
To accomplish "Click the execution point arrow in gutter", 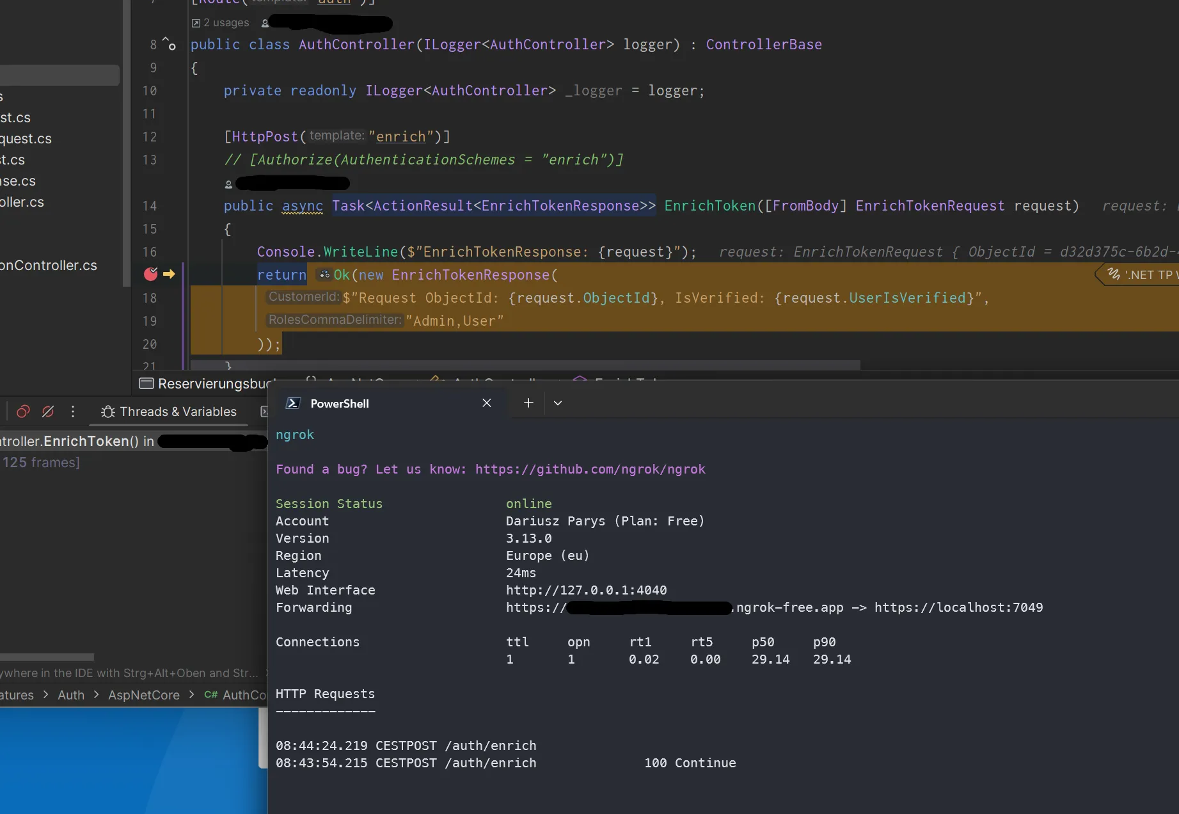I will coord(169,275).
